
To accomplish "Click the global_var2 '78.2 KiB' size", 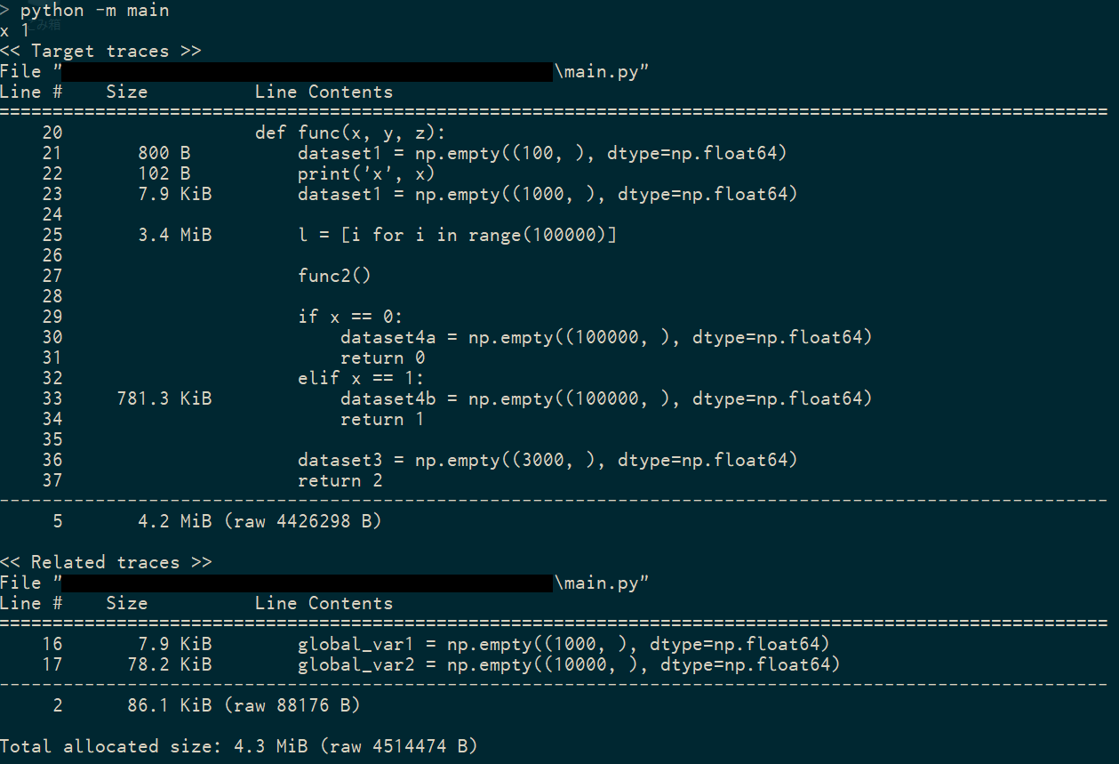I will point(170,664).
